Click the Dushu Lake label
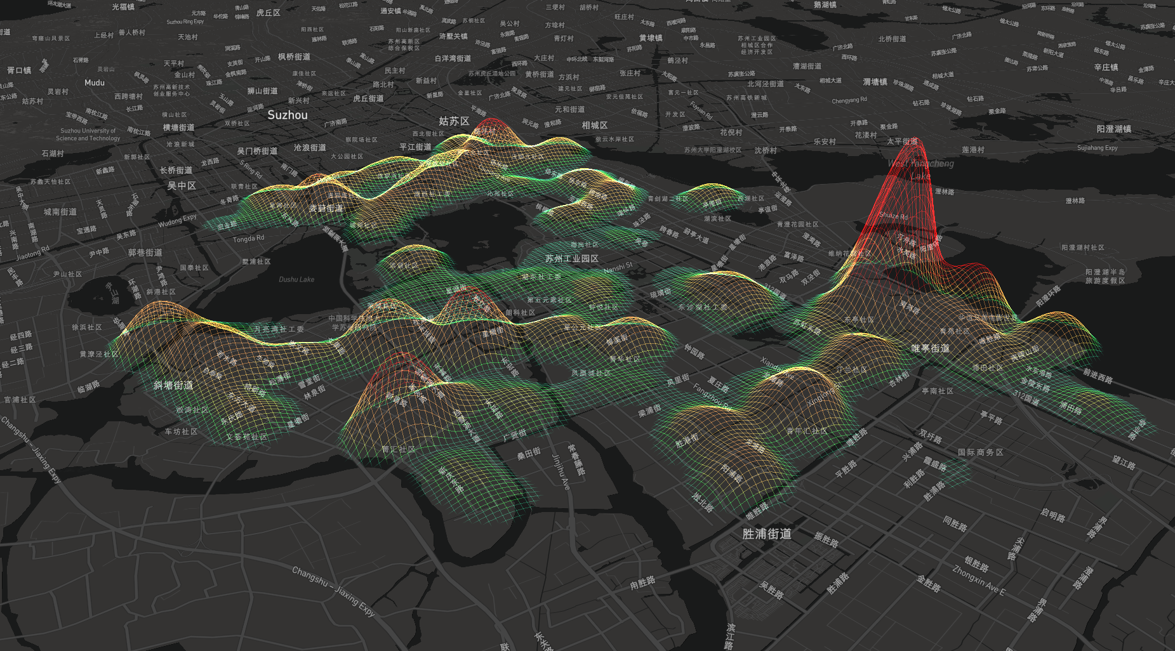Viewport: 1175px width, 651px height. [296, 279]
